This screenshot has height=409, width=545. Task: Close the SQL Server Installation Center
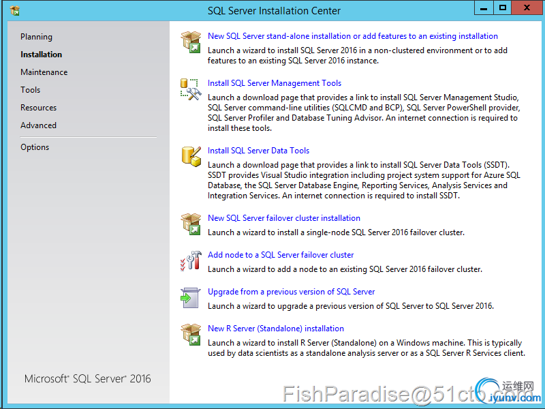(527, 7)
